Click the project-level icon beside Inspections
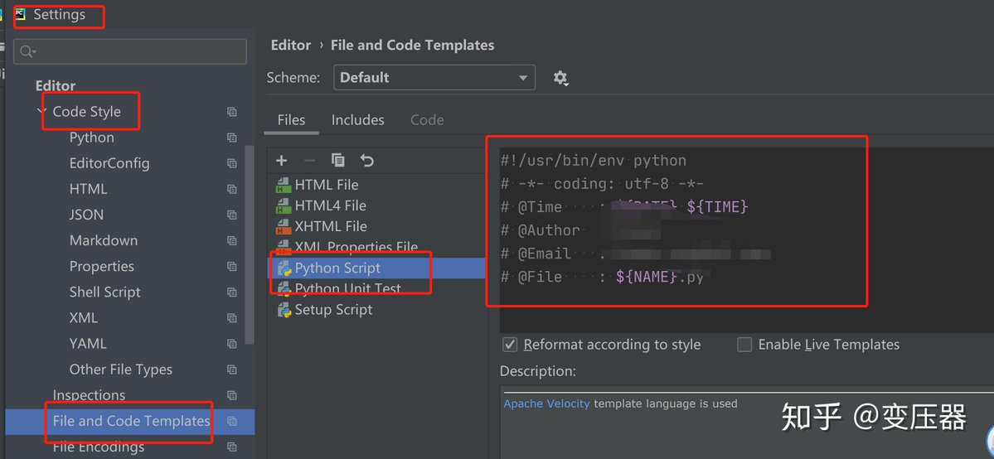994x459 pixels. click(232, 395)
